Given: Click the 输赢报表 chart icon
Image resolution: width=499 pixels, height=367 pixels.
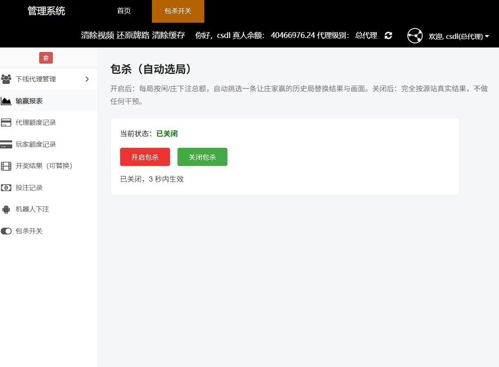Looking at the screenshot, I should pos(6,101).
